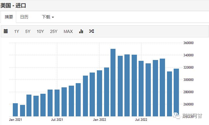Open the calendar date range picker icon
This screenshot has width=209, height=125.
[6, 31]
